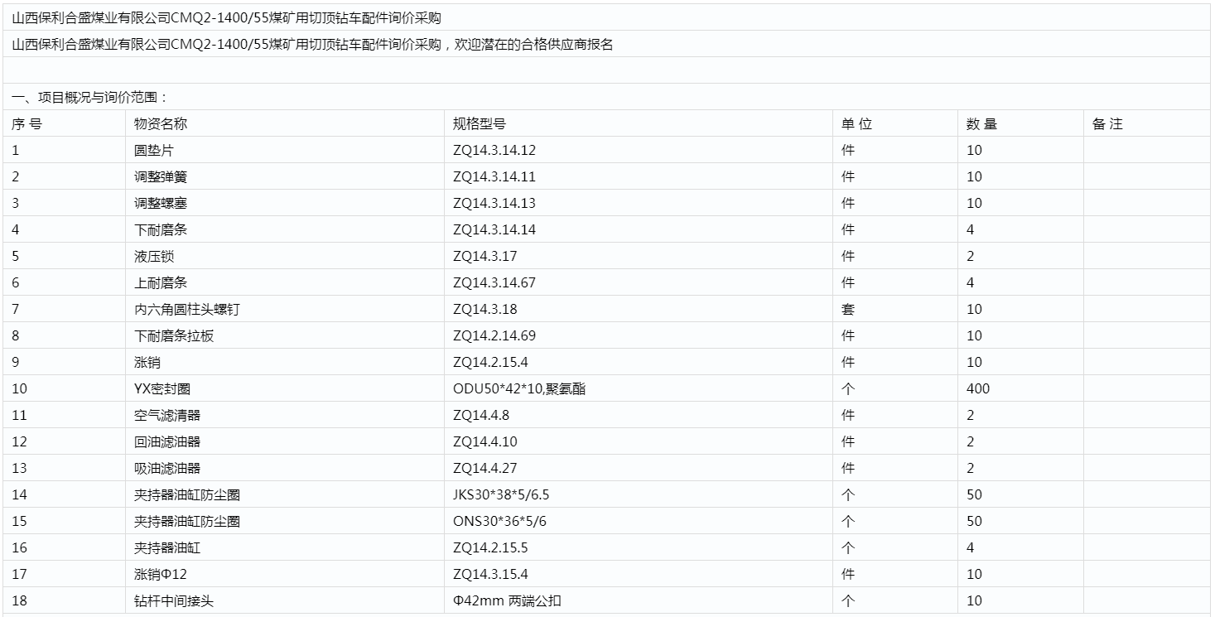
Task: Click the spec ODU50*42*10,聚氨酯
Action: tap(519, 389)
